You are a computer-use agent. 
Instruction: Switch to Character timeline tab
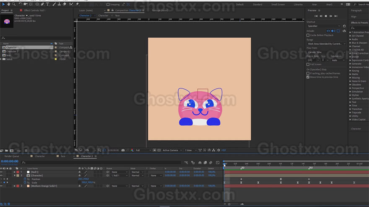(40, 156)
